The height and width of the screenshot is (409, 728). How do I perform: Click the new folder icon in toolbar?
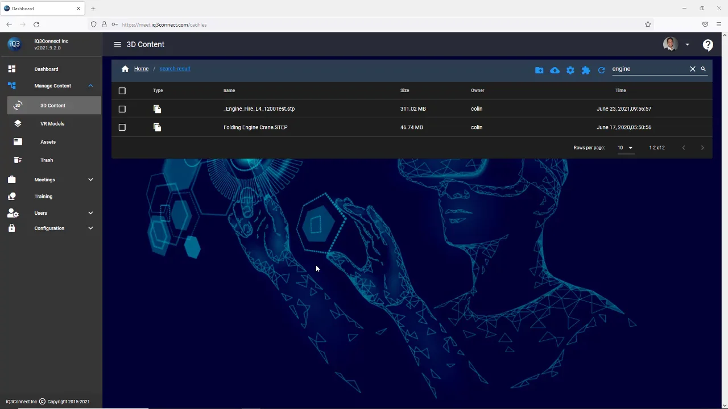click(539, 70)
